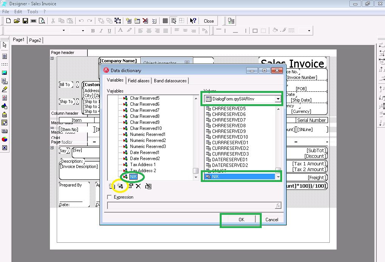Click the Close button on the toolbar

[209, 21]
